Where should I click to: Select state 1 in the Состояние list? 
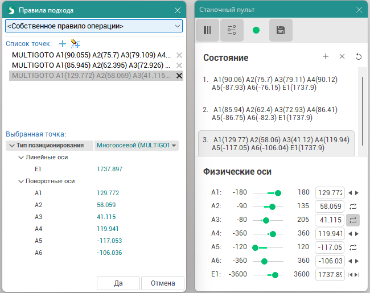click(276, 84)
